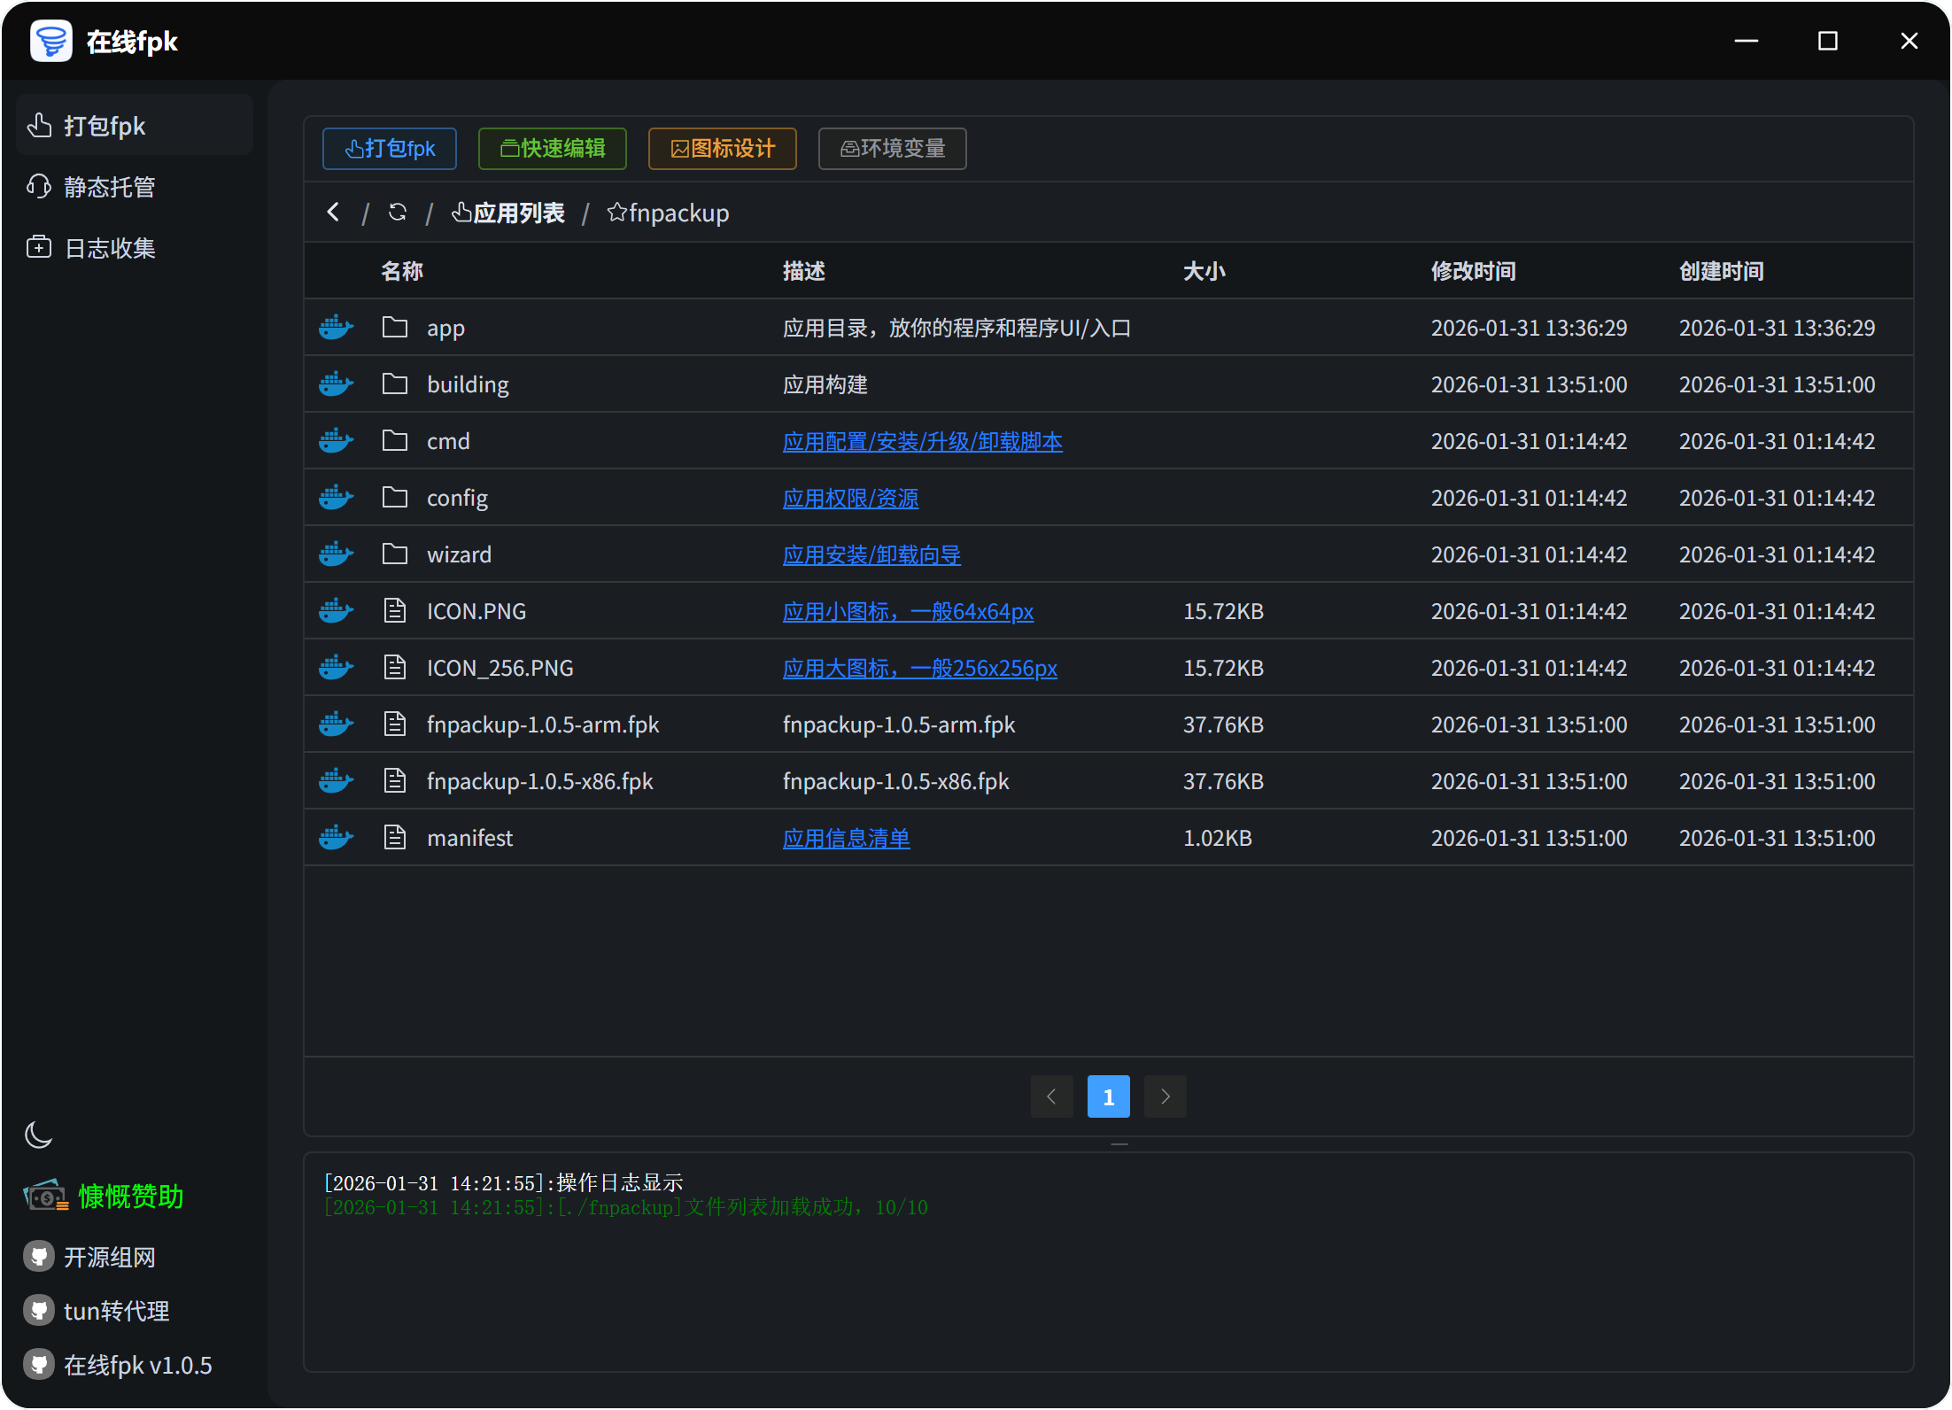Click the Docker icon beside manifest file
Image resolution: width=1952 pixels, height=1410 pixels.
(336, 838)
